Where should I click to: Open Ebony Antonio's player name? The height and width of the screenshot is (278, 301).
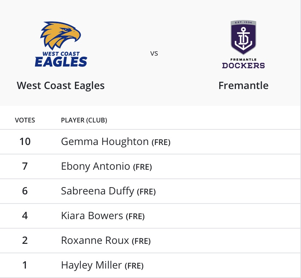click(x=96, y=166)
